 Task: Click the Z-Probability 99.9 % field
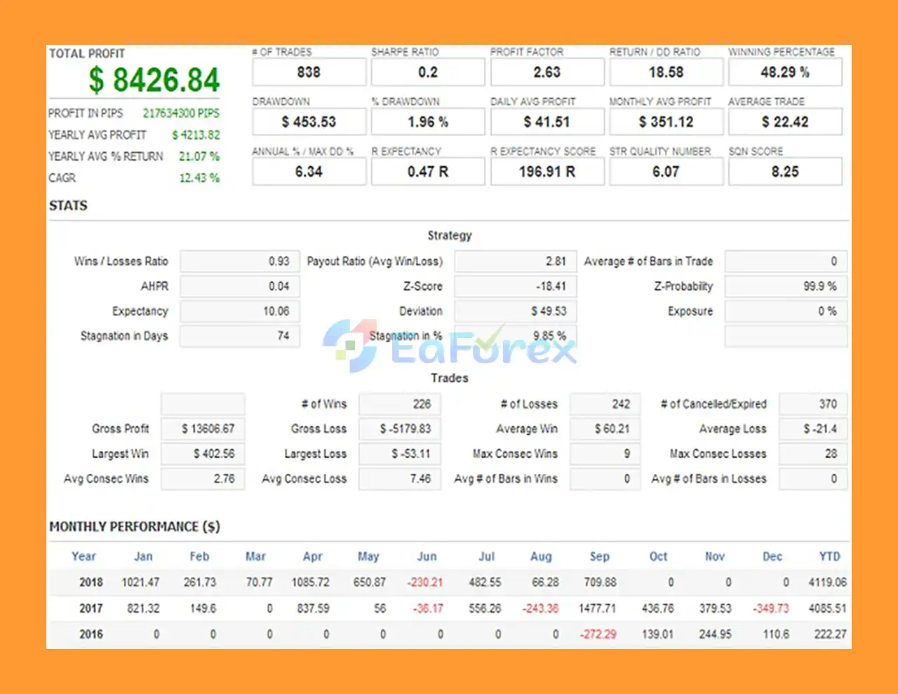coord(785,286)
